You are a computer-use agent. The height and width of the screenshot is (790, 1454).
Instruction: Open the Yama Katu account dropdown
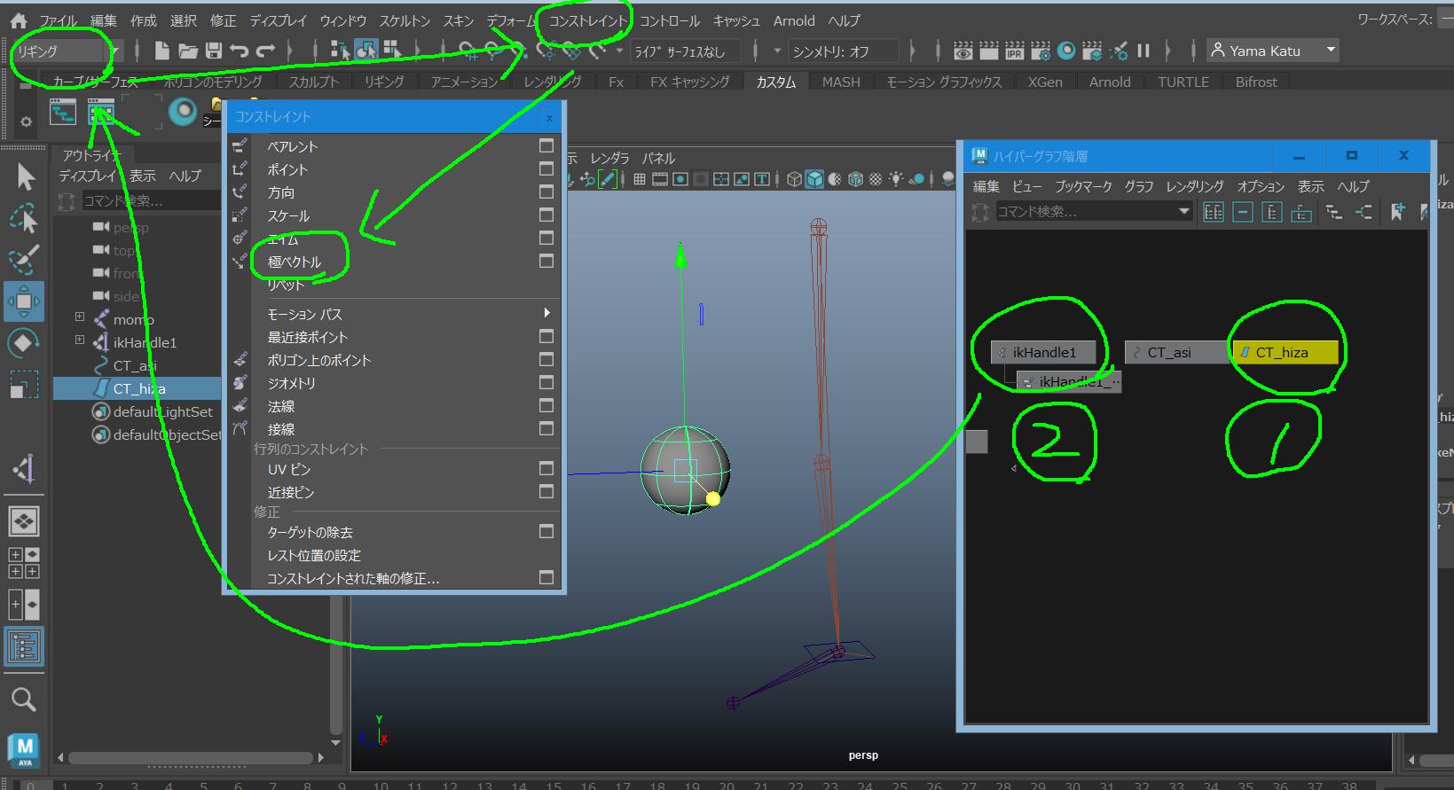[x=1272, y=51]
